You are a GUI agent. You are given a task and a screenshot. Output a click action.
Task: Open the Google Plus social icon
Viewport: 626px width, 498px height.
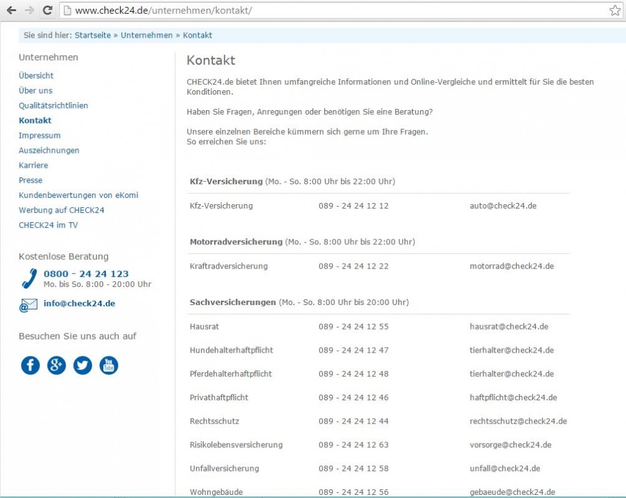56,365
